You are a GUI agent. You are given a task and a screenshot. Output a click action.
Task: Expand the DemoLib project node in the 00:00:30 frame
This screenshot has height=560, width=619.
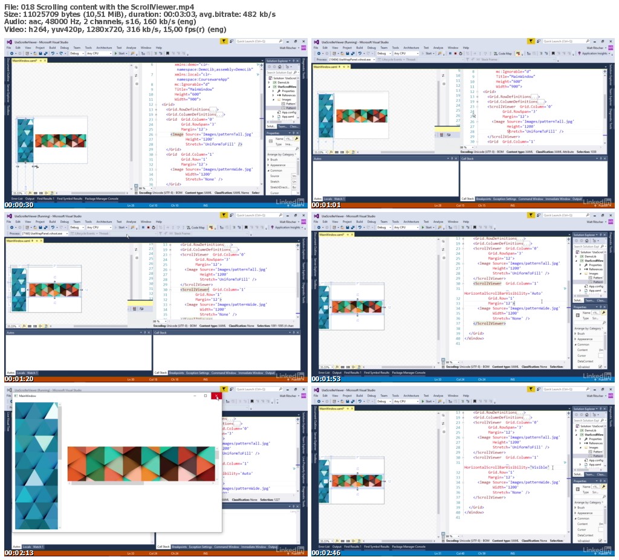[270, 83]
